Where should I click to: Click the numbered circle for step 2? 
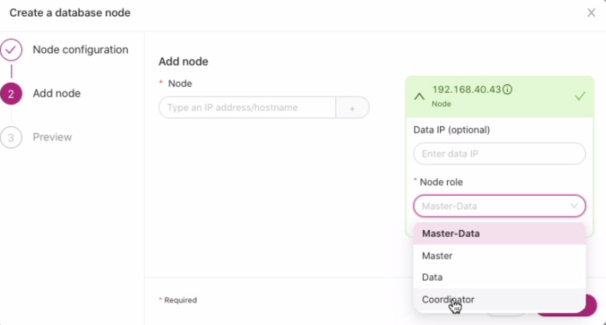(x=12, y=93)
